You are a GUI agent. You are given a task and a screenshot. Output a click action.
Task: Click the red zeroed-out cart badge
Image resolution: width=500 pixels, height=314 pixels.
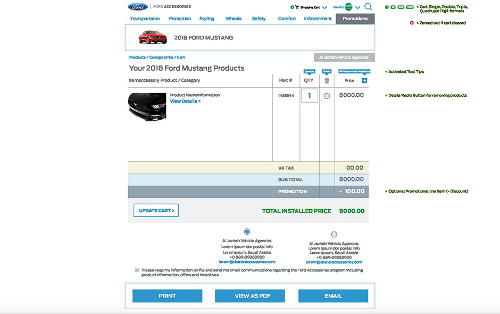coord(412,23)
